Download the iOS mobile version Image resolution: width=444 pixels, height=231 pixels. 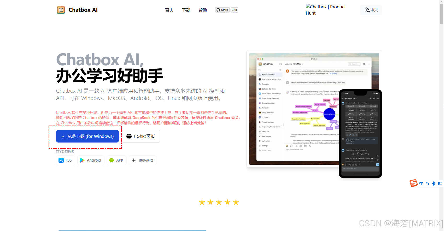pyautogui.click(x=66, y=160)
